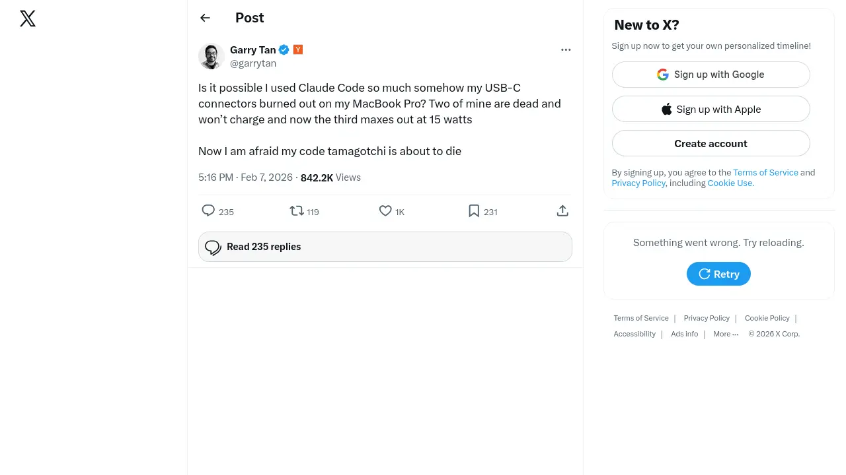Share the post via upload icon
846x475 pixels.
coord(562,211)
